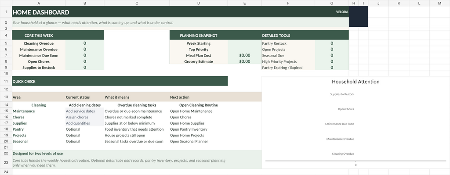Click the Projects area cell
450x175 pixels.
pos(39,135)
